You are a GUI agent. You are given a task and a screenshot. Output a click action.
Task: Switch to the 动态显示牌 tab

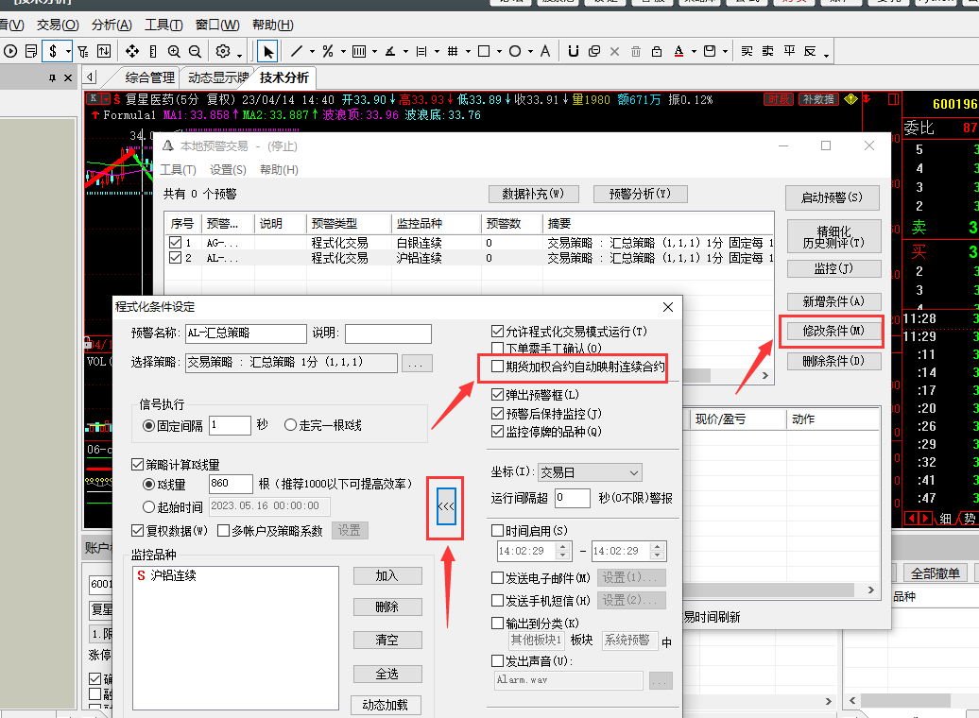217,77
